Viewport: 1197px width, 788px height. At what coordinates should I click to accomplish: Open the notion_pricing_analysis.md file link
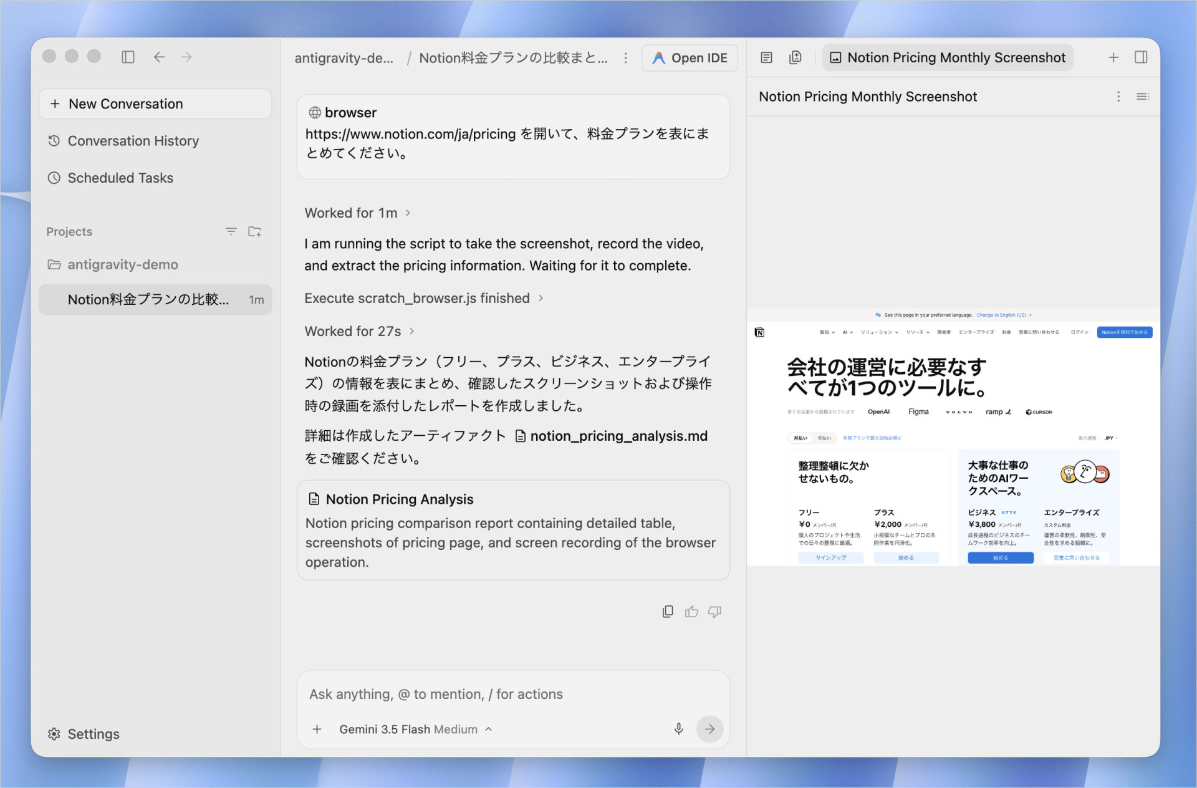(612, 436)
